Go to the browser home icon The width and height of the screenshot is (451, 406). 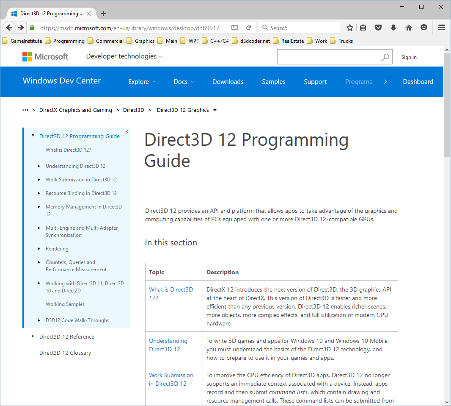tap(408, 28)
